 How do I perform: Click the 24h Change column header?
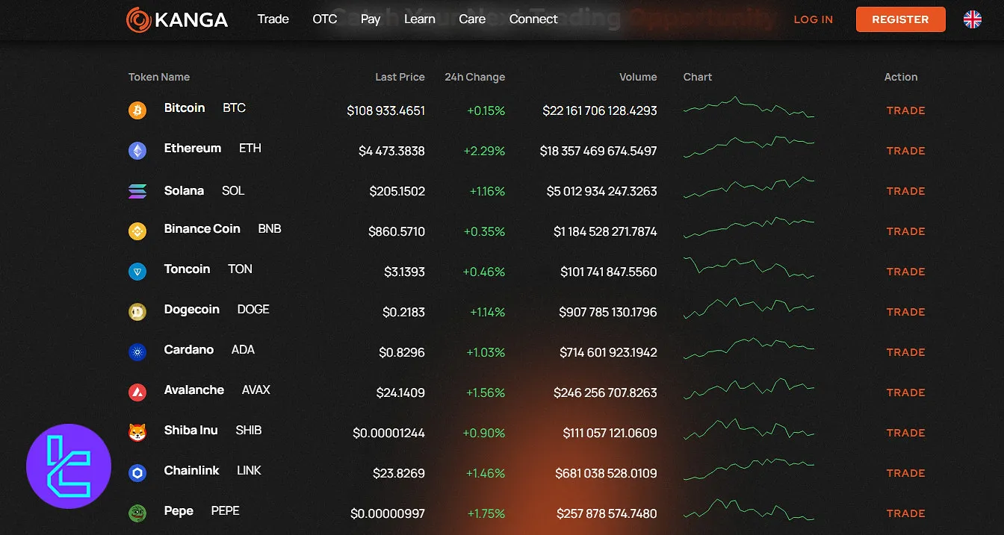(474, 77)
